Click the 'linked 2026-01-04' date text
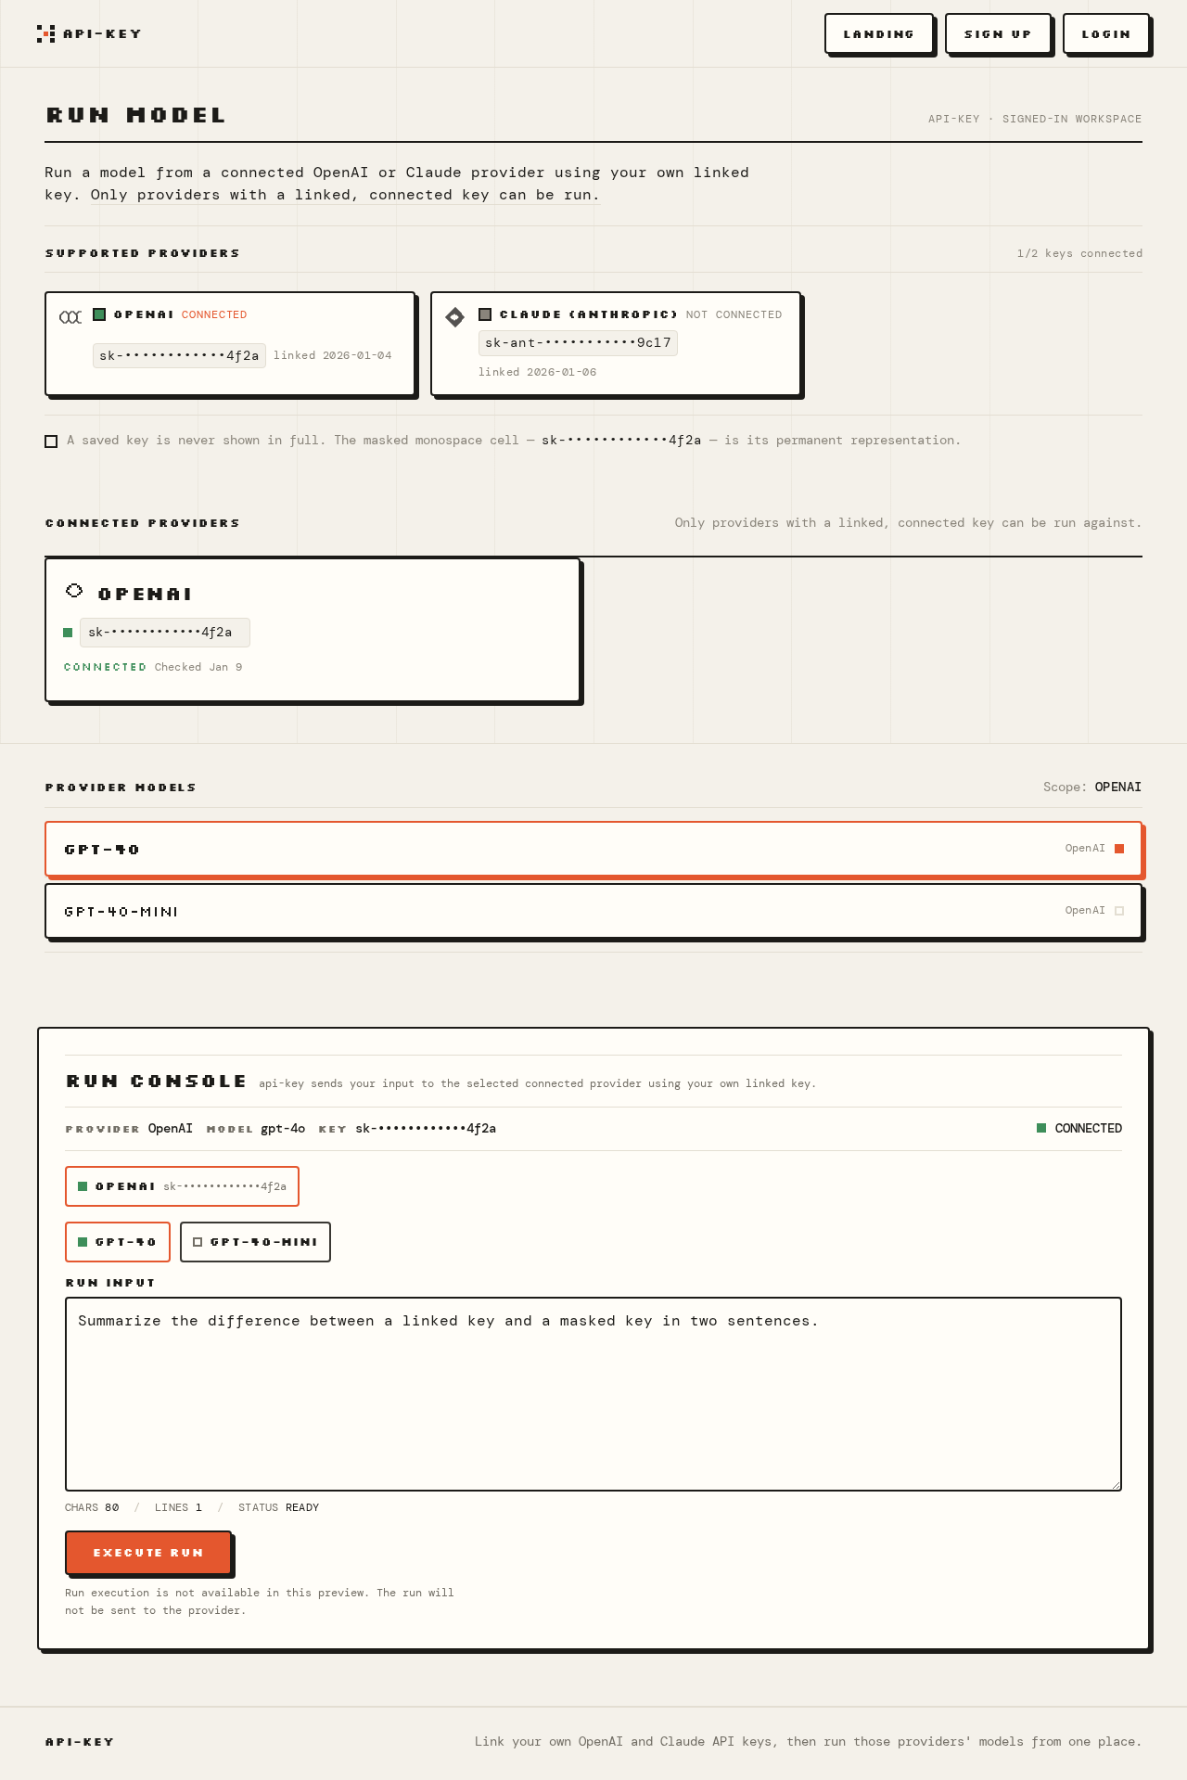Screen dimensions: 1187x1780 (x=332, y=356)
